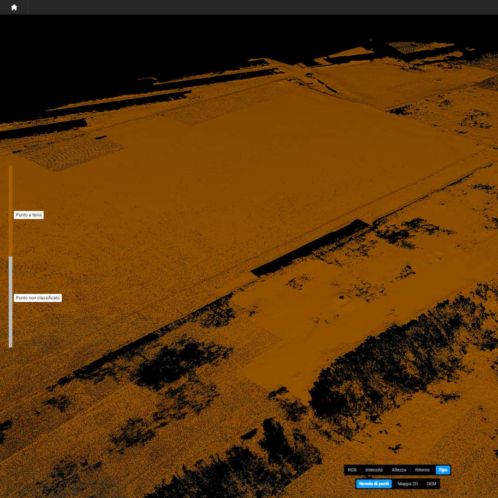Select the Nuvola di punti view

(373, 484)
